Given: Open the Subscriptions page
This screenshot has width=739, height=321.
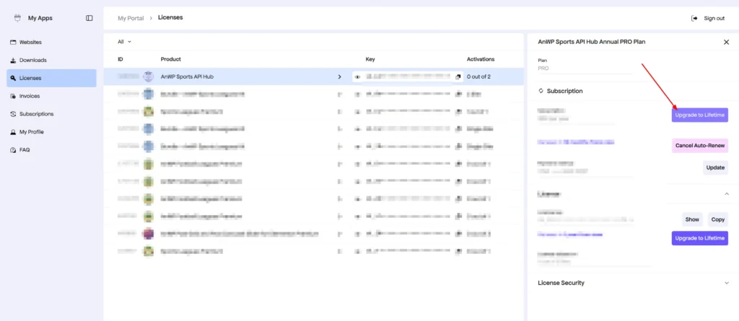Looking at the screenshot, I should [51, 114].
